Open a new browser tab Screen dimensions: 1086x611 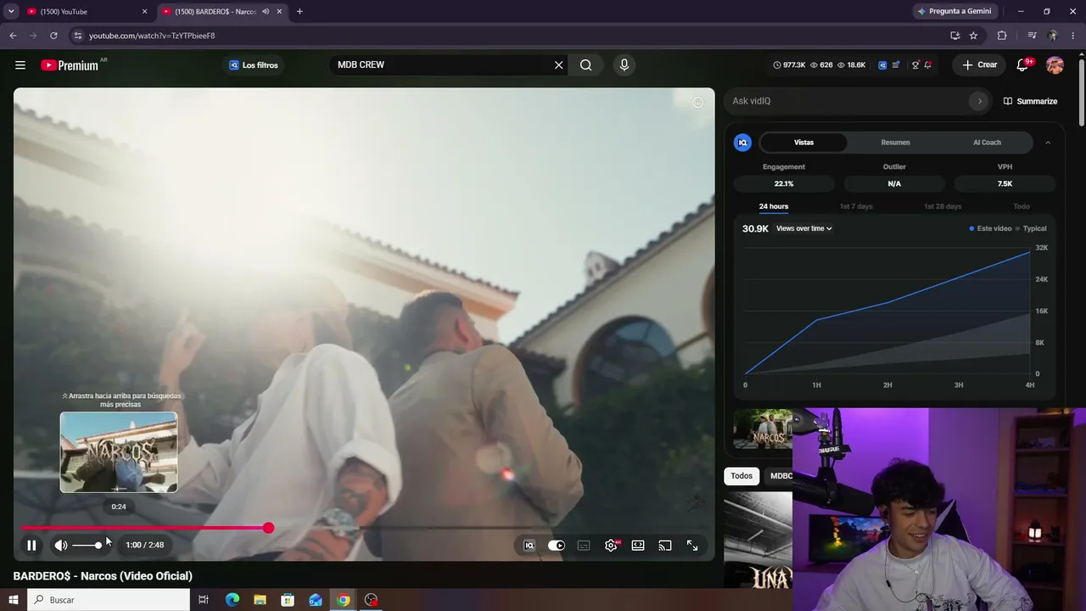click(x=299, y=12)
